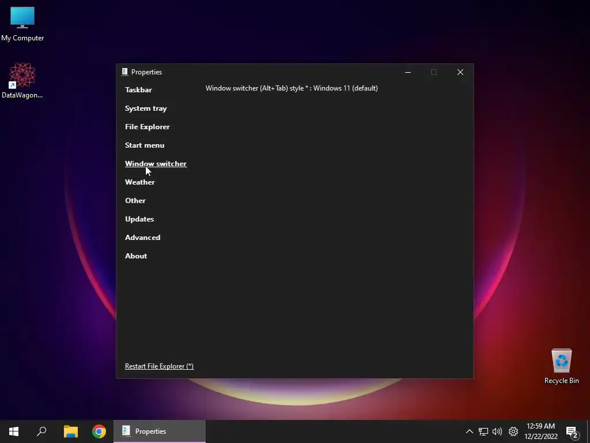Image resolution: width=590 pixels, height=443 pixels.
Task: Open the System tray section
Action: [146, 108]
